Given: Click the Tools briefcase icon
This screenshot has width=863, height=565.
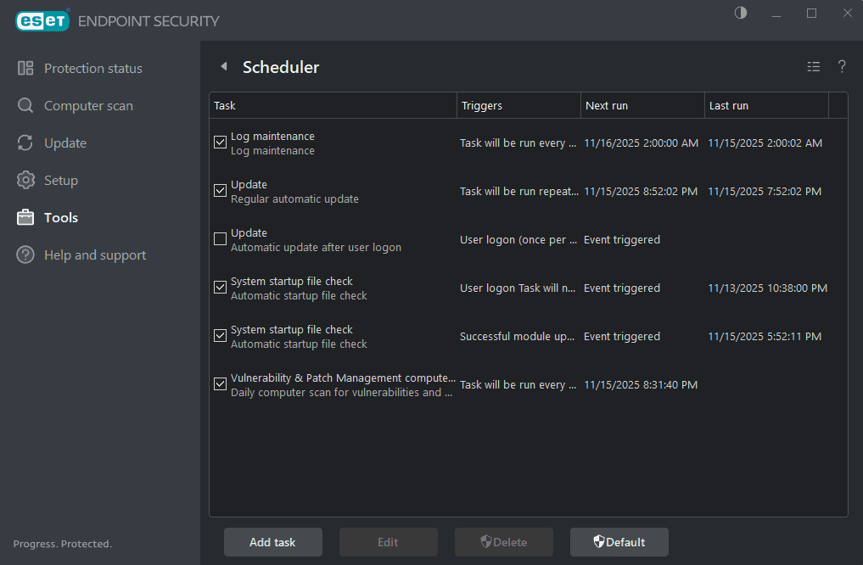Looking at the screenshot, I should [25, 217].
